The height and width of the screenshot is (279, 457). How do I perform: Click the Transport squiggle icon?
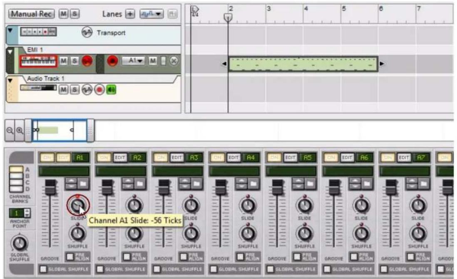pos(86,33)
